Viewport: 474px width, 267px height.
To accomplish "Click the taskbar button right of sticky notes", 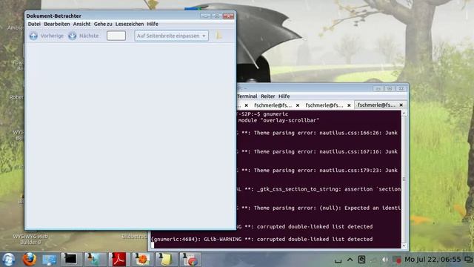I will [x=190, y=260].
